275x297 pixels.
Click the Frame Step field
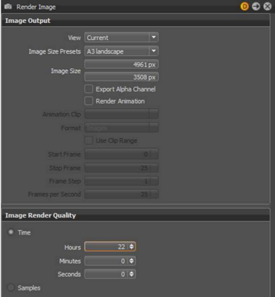122,181
